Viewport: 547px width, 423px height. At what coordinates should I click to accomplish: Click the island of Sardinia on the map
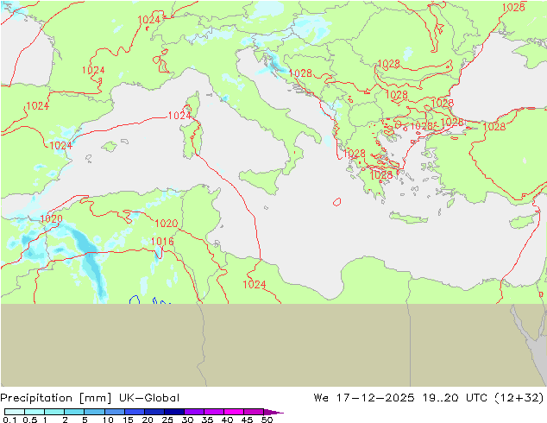(x=192, y=138)
